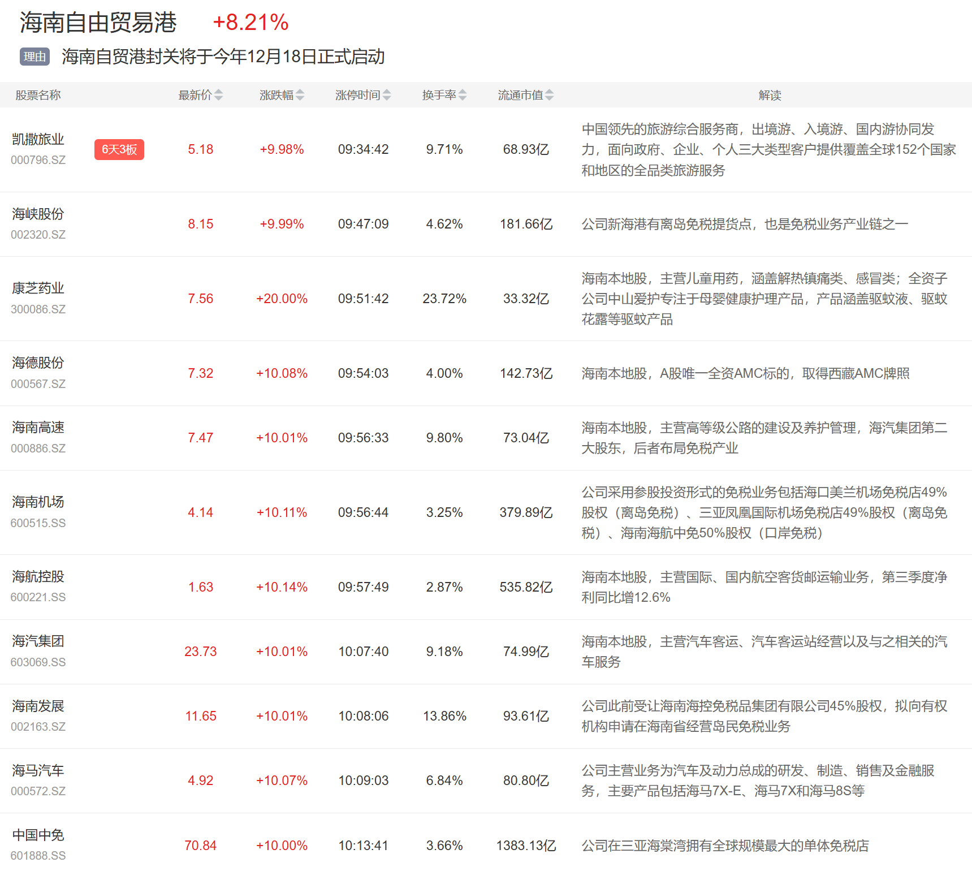Click the 6天3板 red badge
Viewport: 972px width, 871px height.
click(119, 149)
